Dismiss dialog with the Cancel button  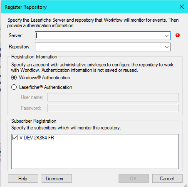coord(167,179)
